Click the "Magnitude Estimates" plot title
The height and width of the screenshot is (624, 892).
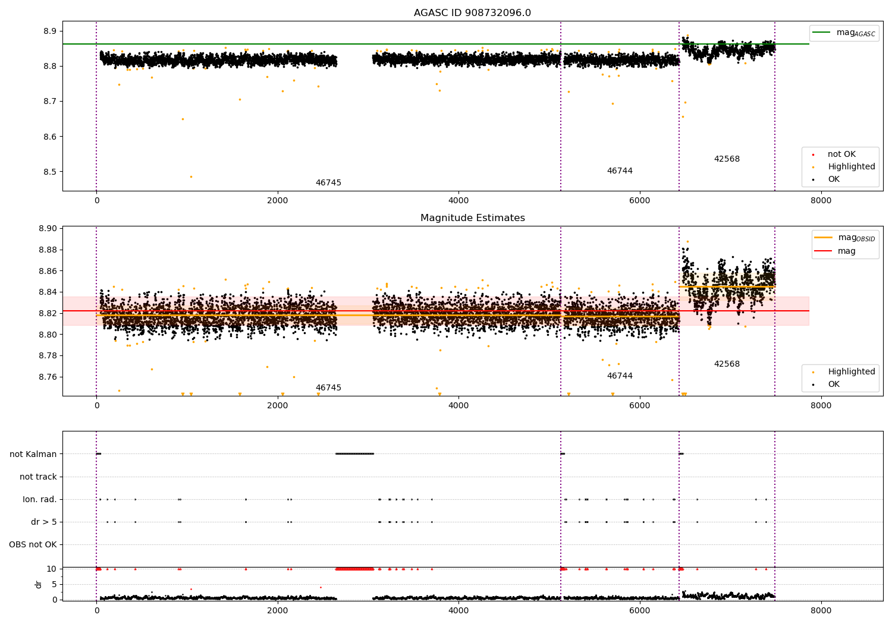472,218
